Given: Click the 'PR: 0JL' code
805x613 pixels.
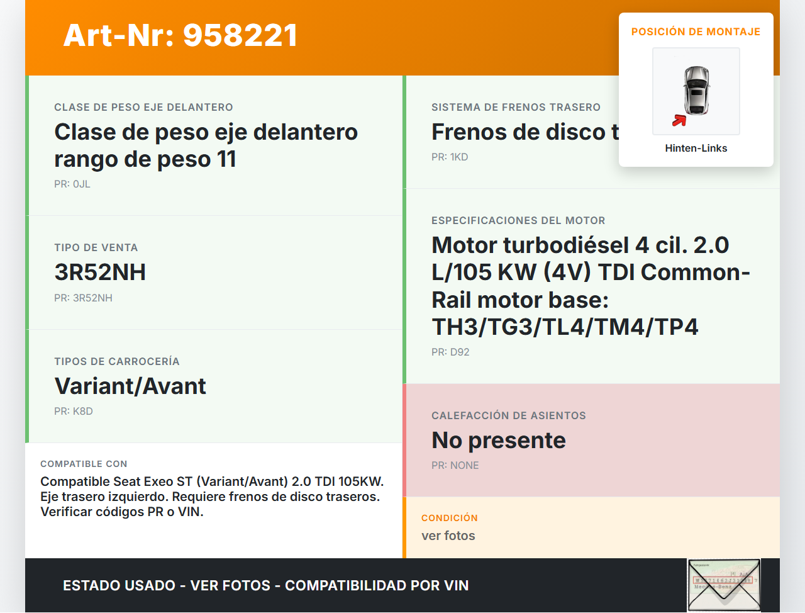Looking at the screenshot, I should click(x=72, y=184).
